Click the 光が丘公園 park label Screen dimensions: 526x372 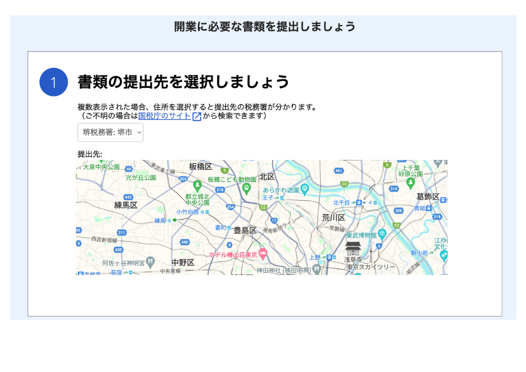pyautogui.click(x=140, y=177)
